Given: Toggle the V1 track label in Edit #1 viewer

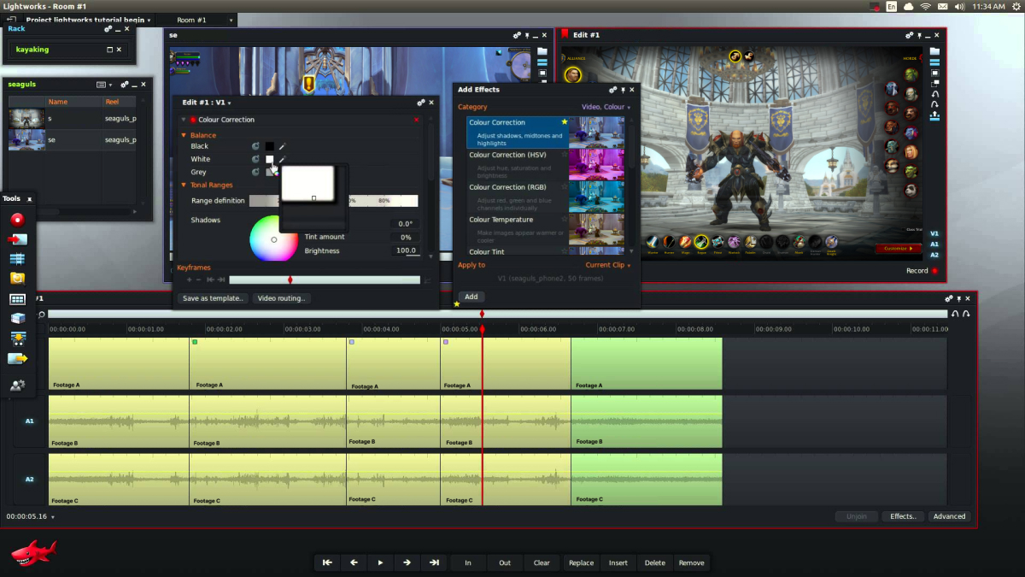Looking at the screenshot, I should click(934, 233).
